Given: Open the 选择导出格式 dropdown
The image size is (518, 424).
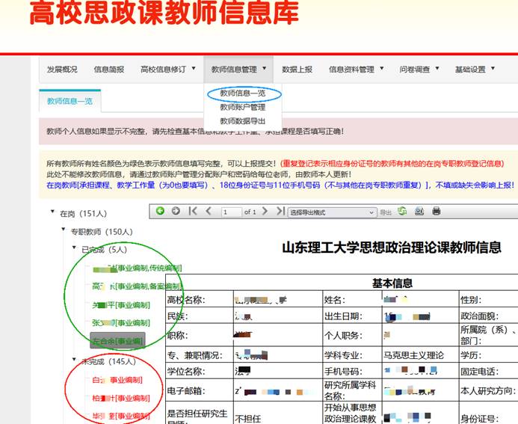Looking at the screenshot, I should (x=332, y=212).
